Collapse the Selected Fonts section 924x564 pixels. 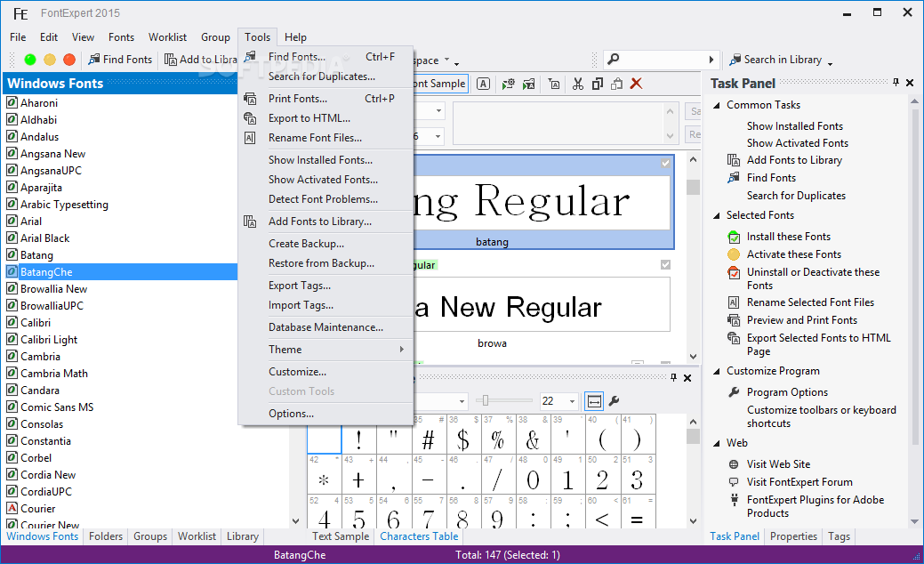click(x=717, y=215)
